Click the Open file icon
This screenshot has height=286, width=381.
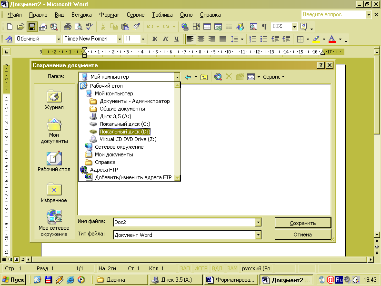(20, 26)
